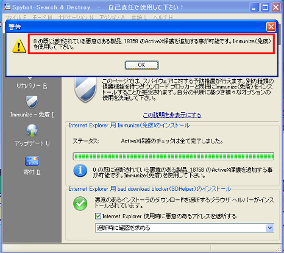284x253 pixels.
Task: Click the large shield icon beside description
Action: point(85,90)
